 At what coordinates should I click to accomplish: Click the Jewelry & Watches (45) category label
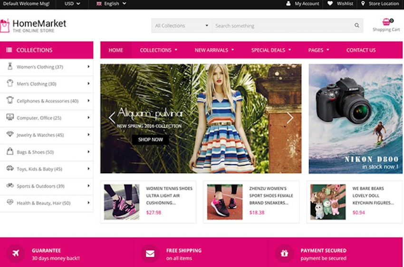click(40, 135)
